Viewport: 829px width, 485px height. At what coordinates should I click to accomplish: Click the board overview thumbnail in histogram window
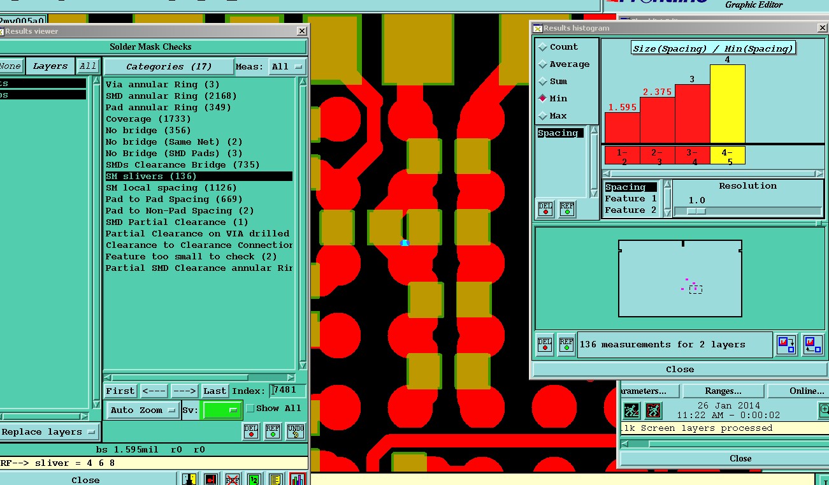click(x=679, y=279)
